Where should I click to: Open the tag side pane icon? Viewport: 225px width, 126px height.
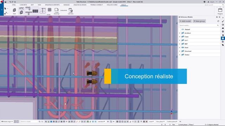(223, 45)
